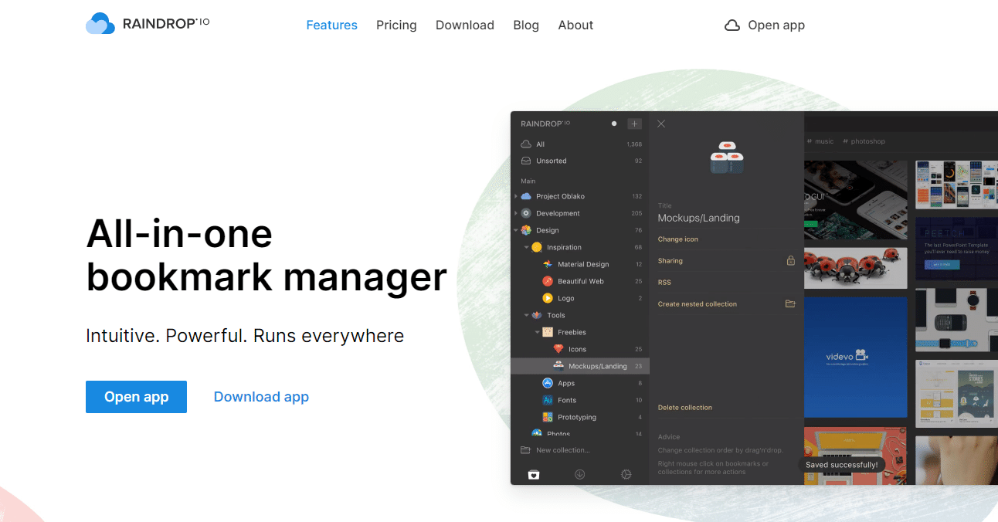
Task: Click the New collection... text
Action: pos(562,450)
